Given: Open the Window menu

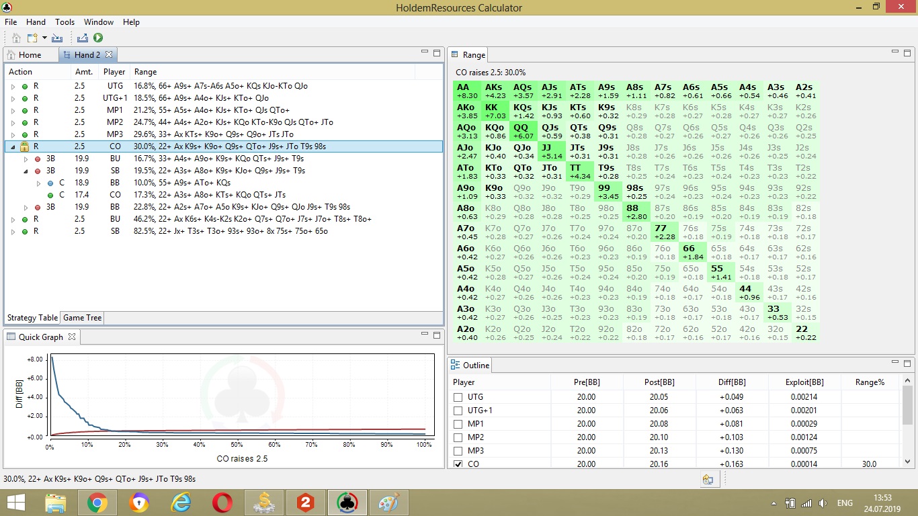Looking at the screenshot, I should pos(99,22).
